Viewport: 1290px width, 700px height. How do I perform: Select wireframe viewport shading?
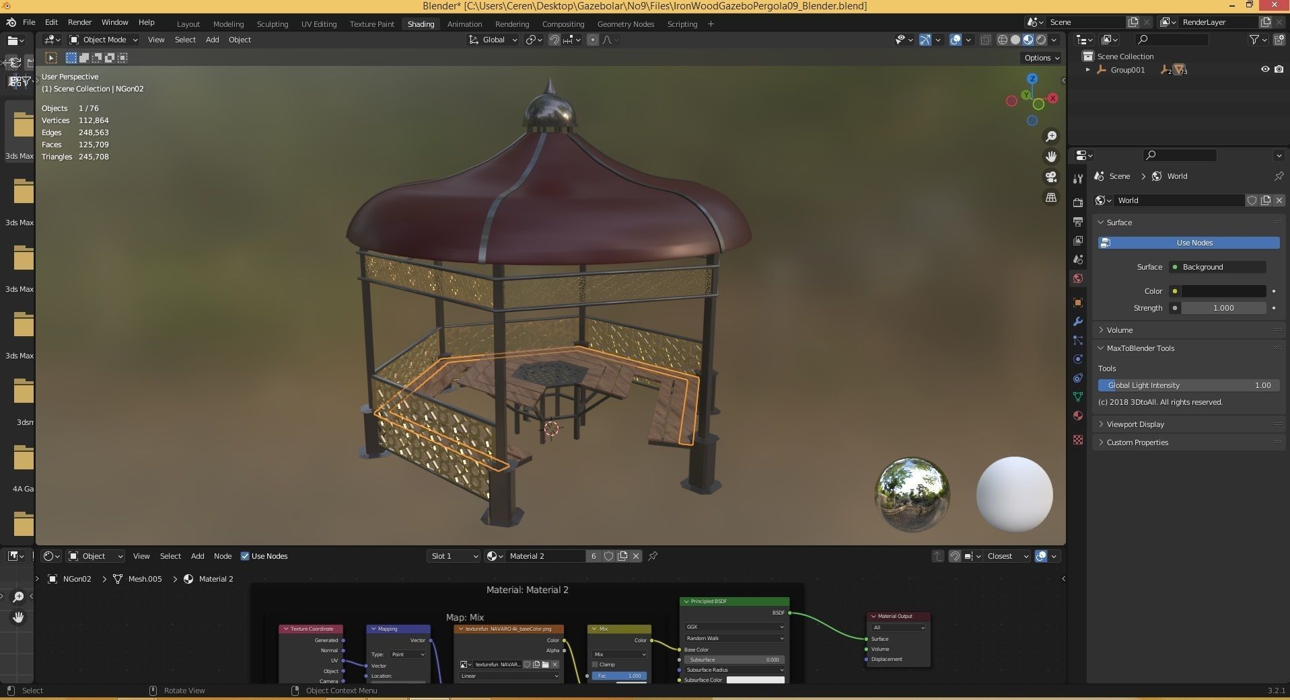pos(1003,40)
